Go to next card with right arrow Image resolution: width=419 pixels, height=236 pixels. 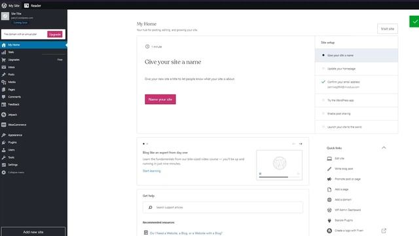click(301, 144)
